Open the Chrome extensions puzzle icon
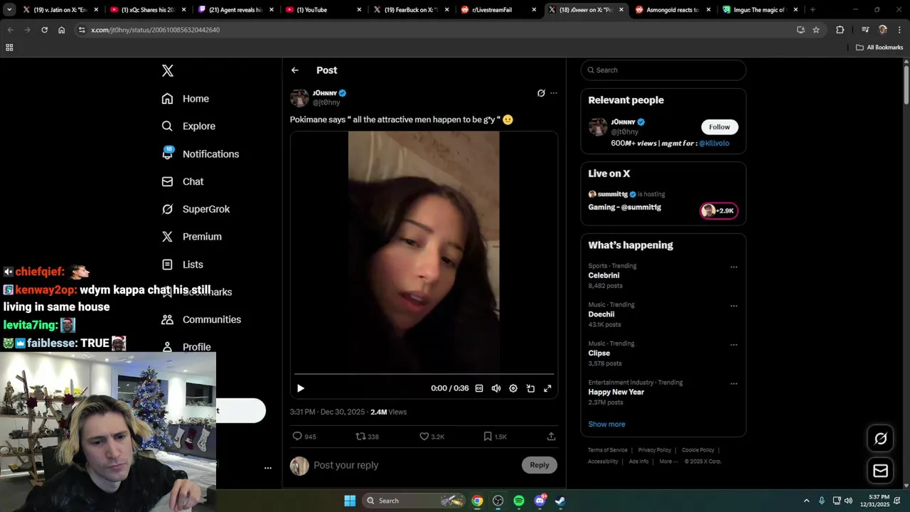 840,30
